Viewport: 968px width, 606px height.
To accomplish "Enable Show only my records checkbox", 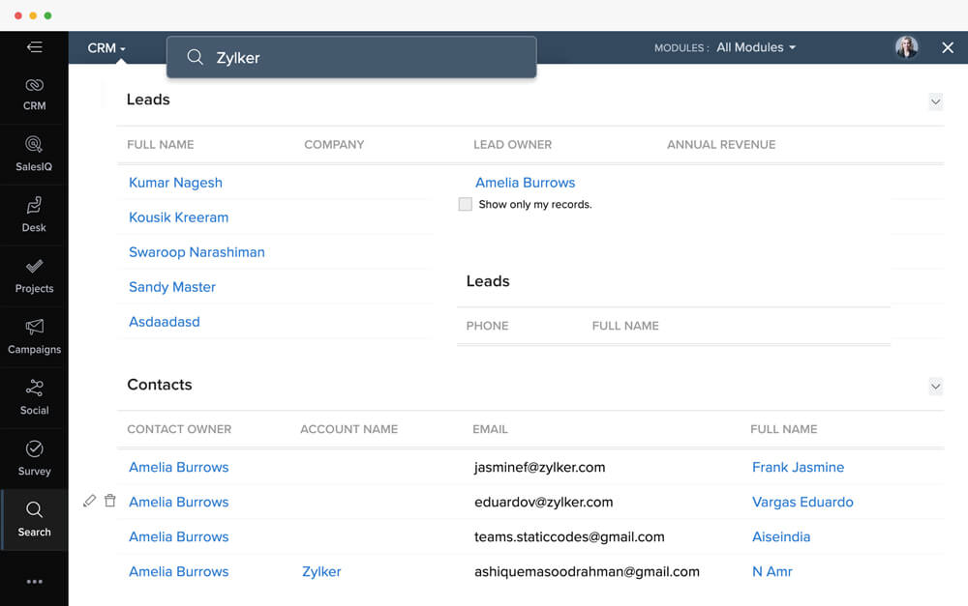I will (466, 205).
